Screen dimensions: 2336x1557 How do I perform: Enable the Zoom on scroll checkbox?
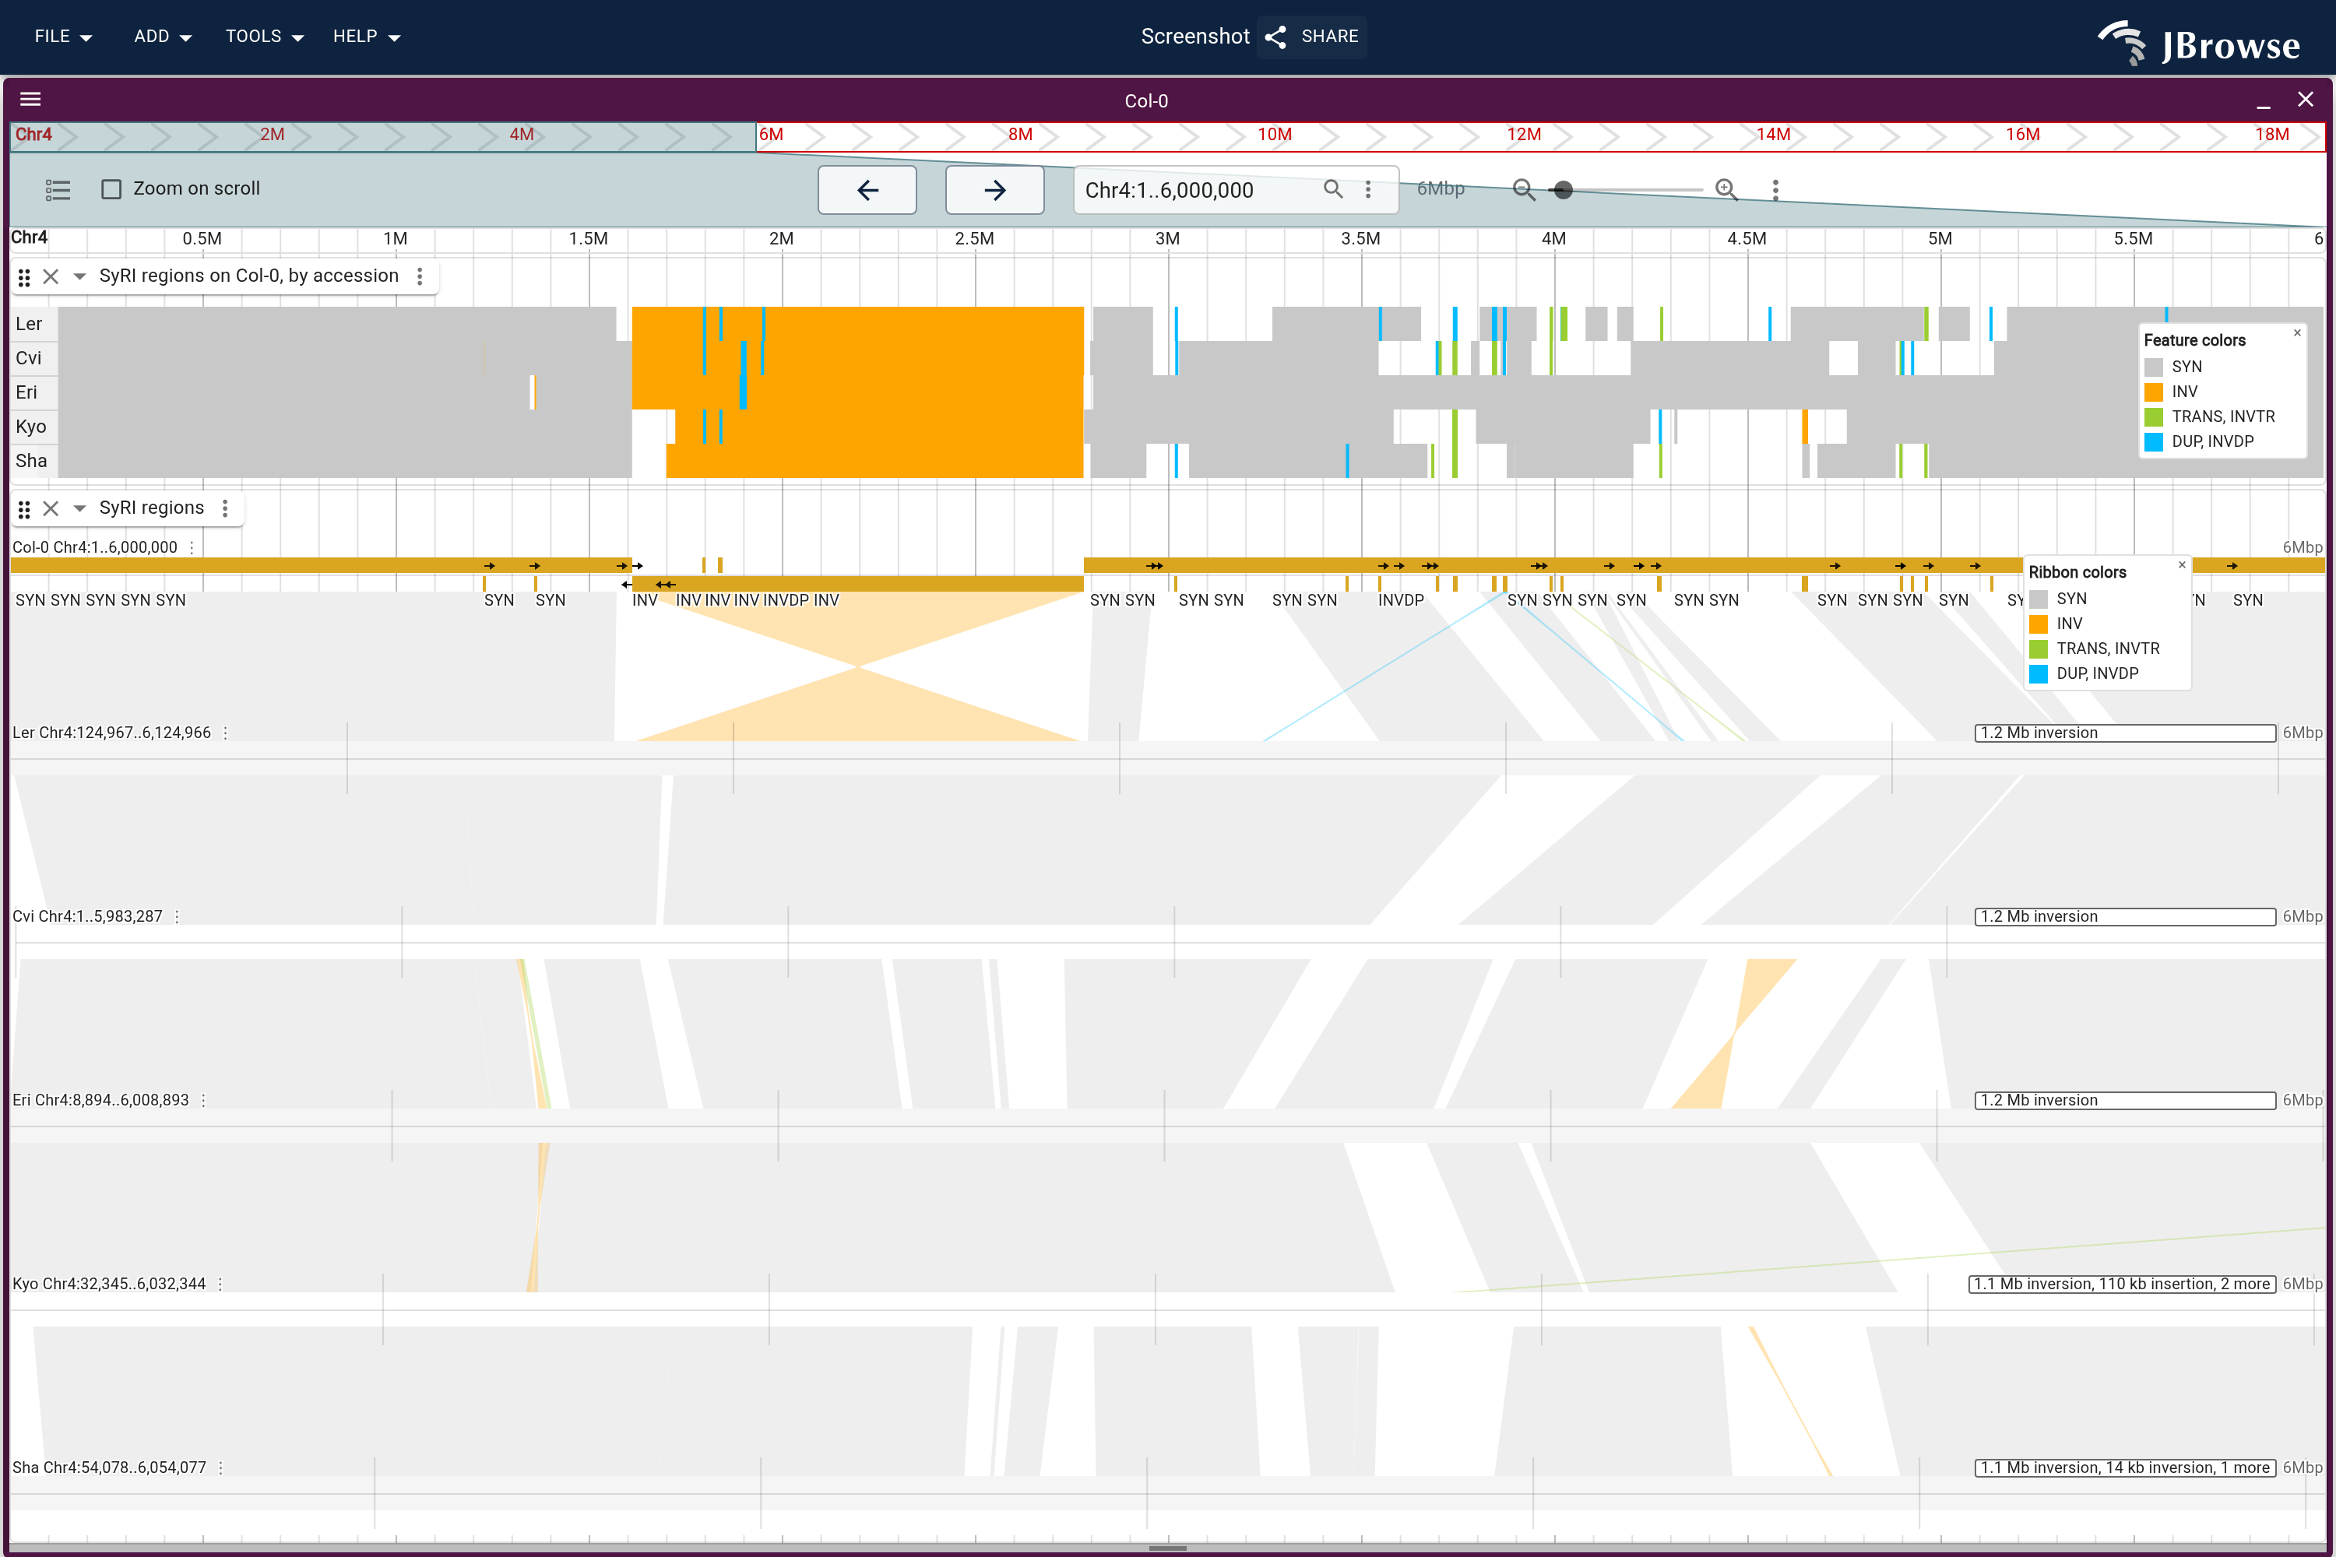pyautogui.click(x=112, y=188)
